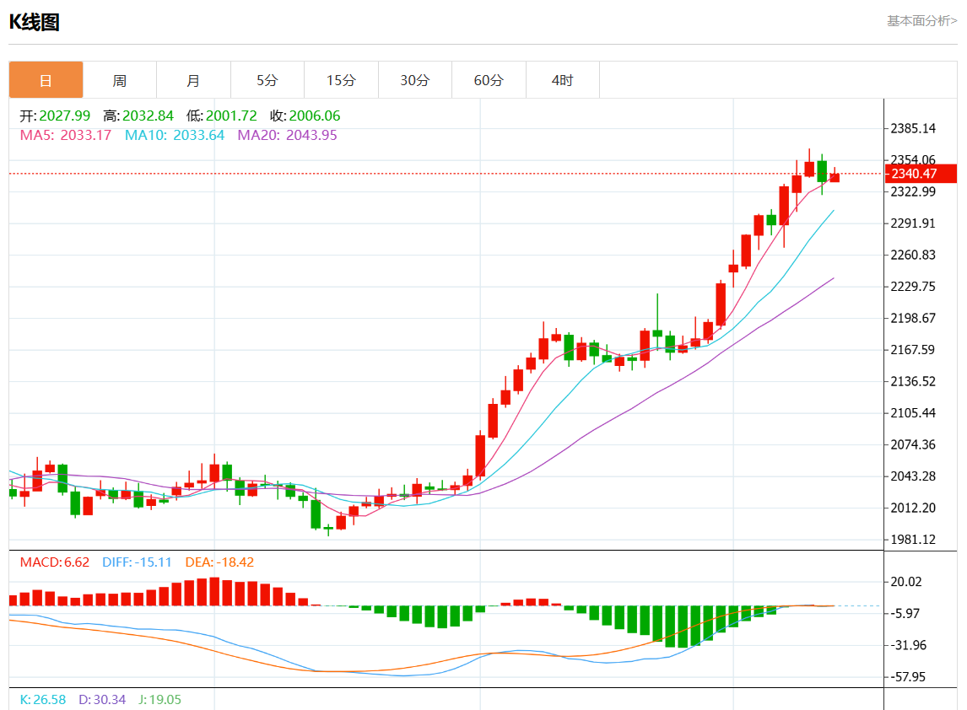Select the 日 daily chart tab
This screenshot has height=710, width=967.
(46, 80)
